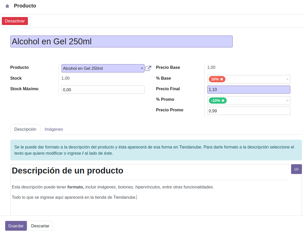Select the Descripción tab

25,129
